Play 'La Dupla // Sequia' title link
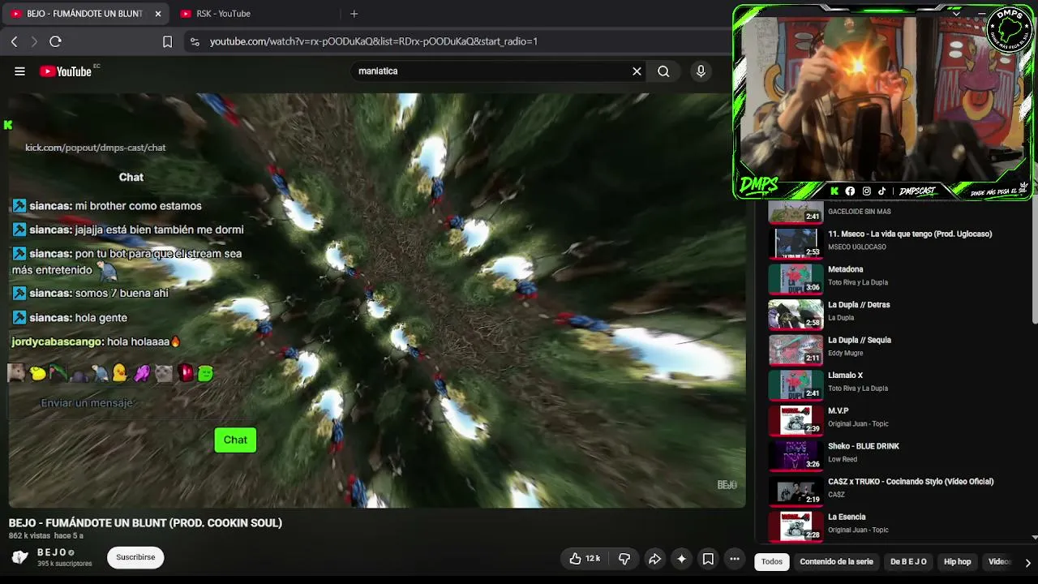The width and height of the screenshot is (1038, 584). 860,341
